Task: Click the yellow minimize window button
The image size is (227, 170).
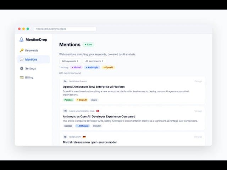Action: (23, 29)
